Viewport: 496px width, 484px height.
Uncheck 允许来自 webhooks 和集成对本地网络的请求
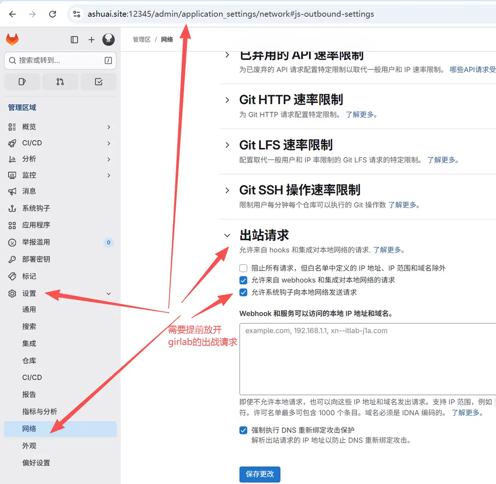point(243,280)
